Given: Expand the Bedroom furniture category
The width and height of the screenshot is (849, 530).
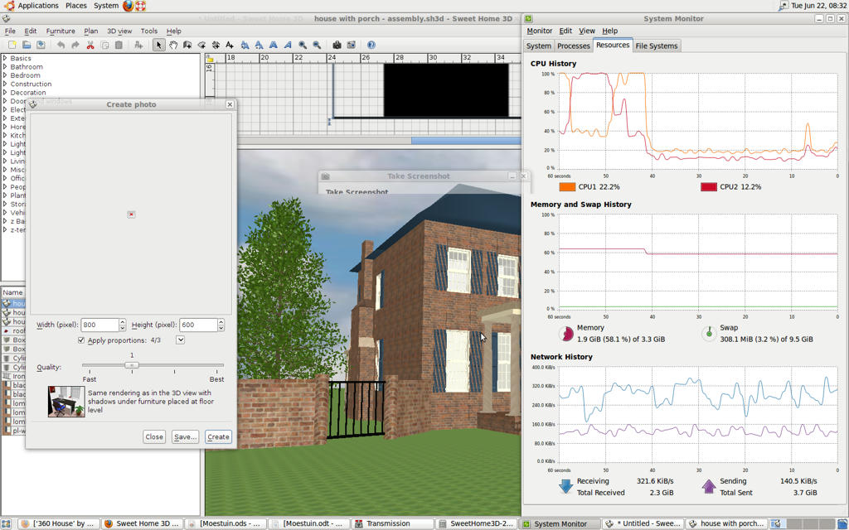Looking at the screenshot, I should tap(5, 75).
